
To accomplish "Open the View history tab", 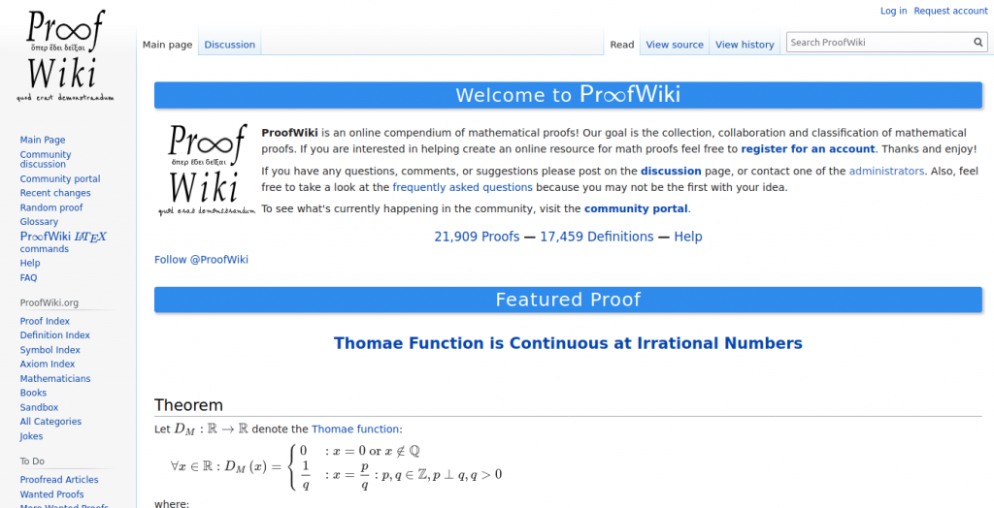I will [x=745, y=45].
